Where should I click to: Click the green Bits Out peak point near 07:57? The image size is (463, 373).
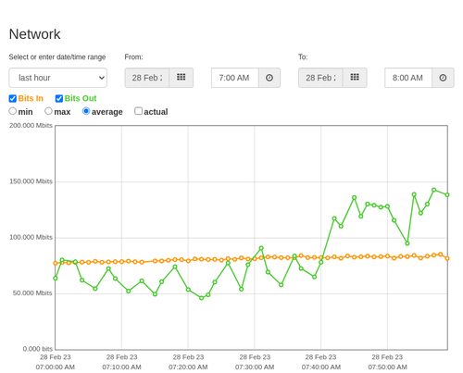tap(434, 190)
